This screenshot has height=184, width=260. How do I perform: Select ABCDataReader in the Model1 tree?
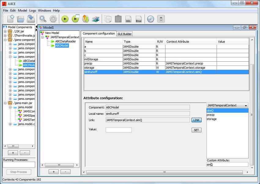coord(65,41)
